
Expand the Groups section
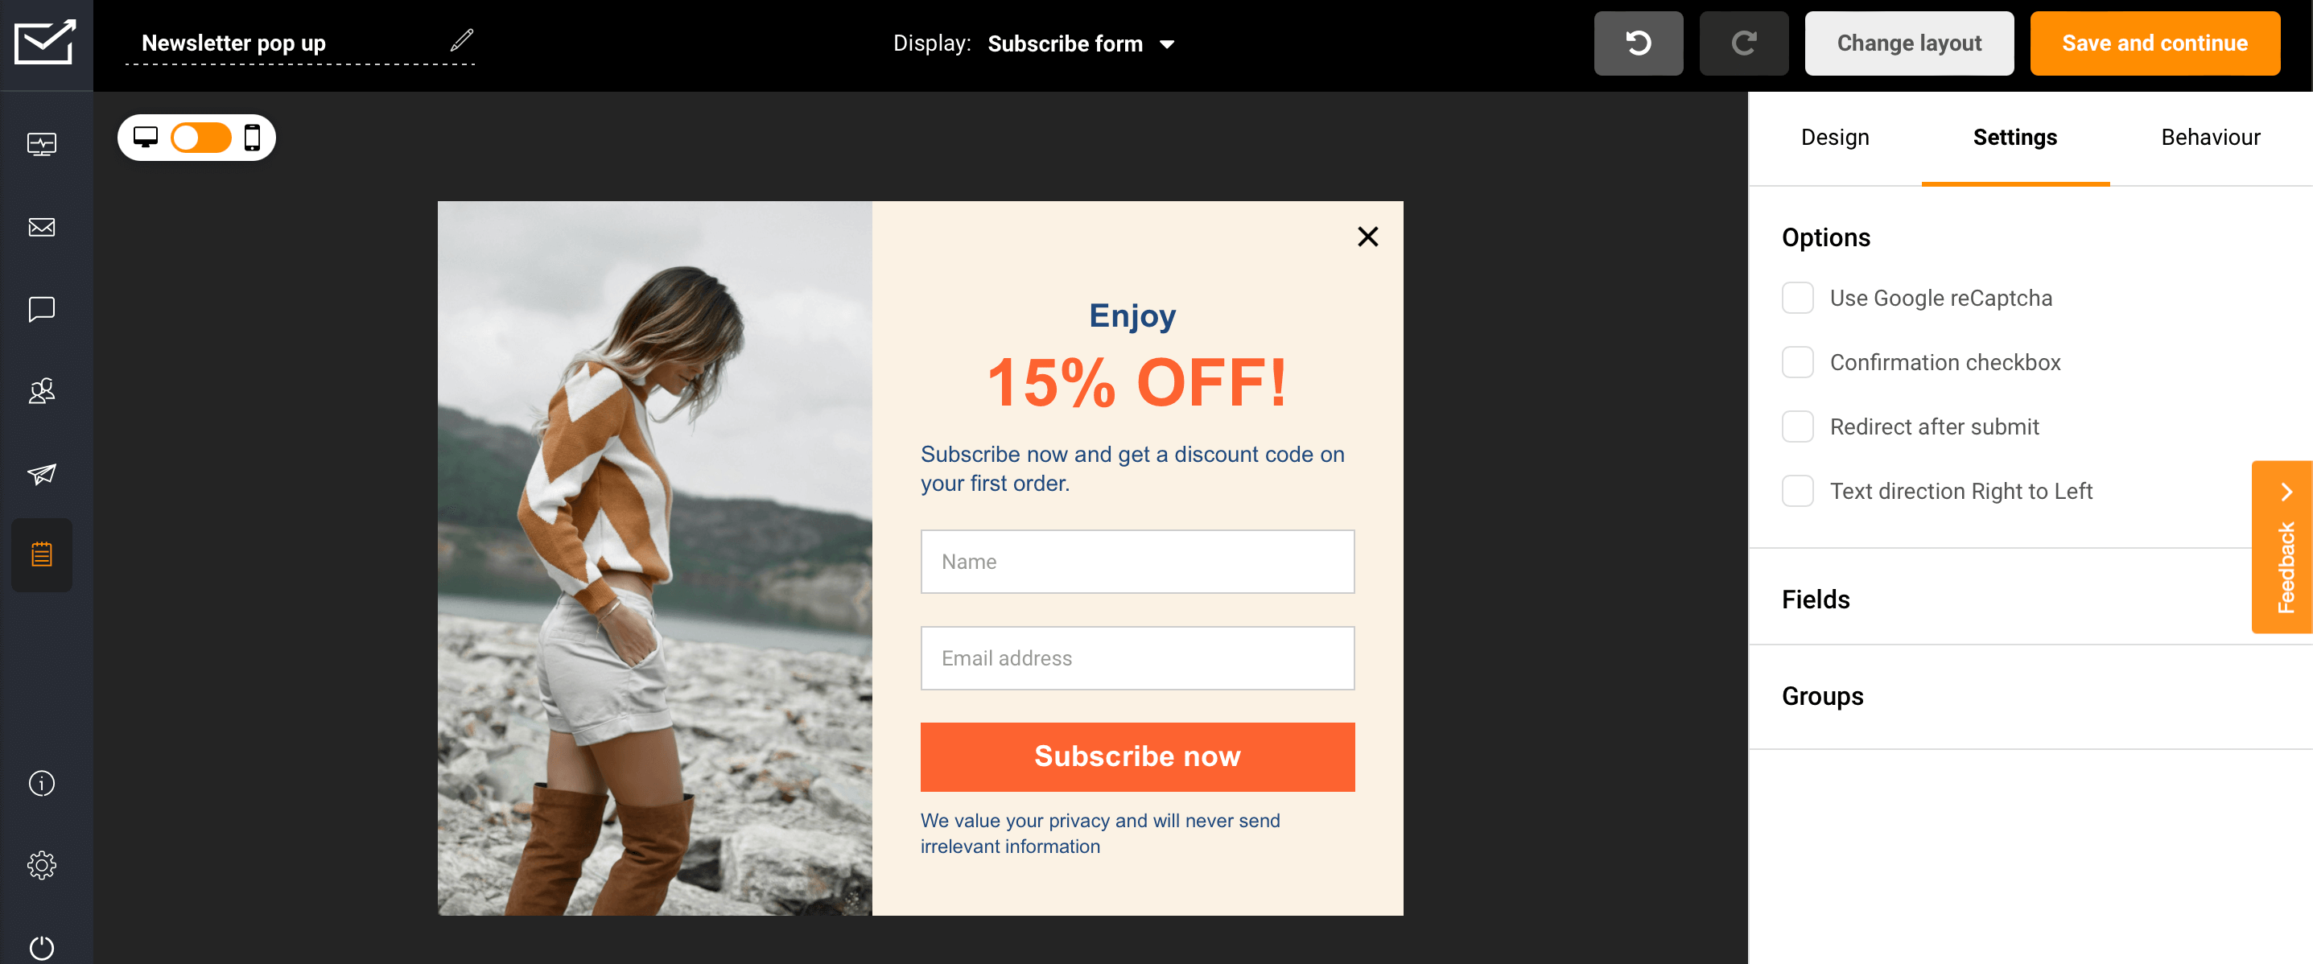(1823, 694)
